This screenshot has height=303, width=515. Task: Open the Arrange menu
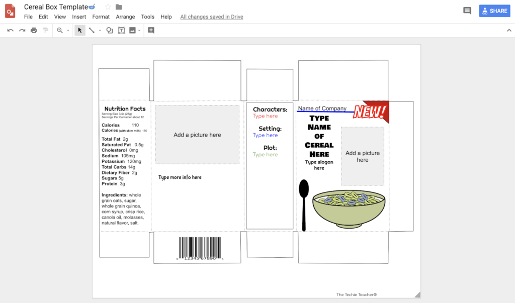click(x=125, y=17)
